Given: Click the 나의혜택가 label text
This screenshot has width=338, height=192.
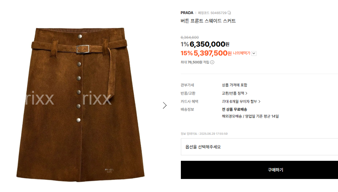Looking at the screenshot, I should (x=241, y=53).
